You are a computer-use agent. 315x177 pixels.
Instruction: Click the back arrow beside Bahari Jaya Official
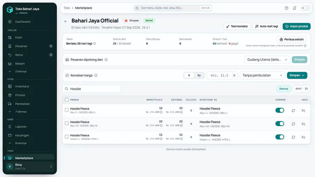click(66, 21)
